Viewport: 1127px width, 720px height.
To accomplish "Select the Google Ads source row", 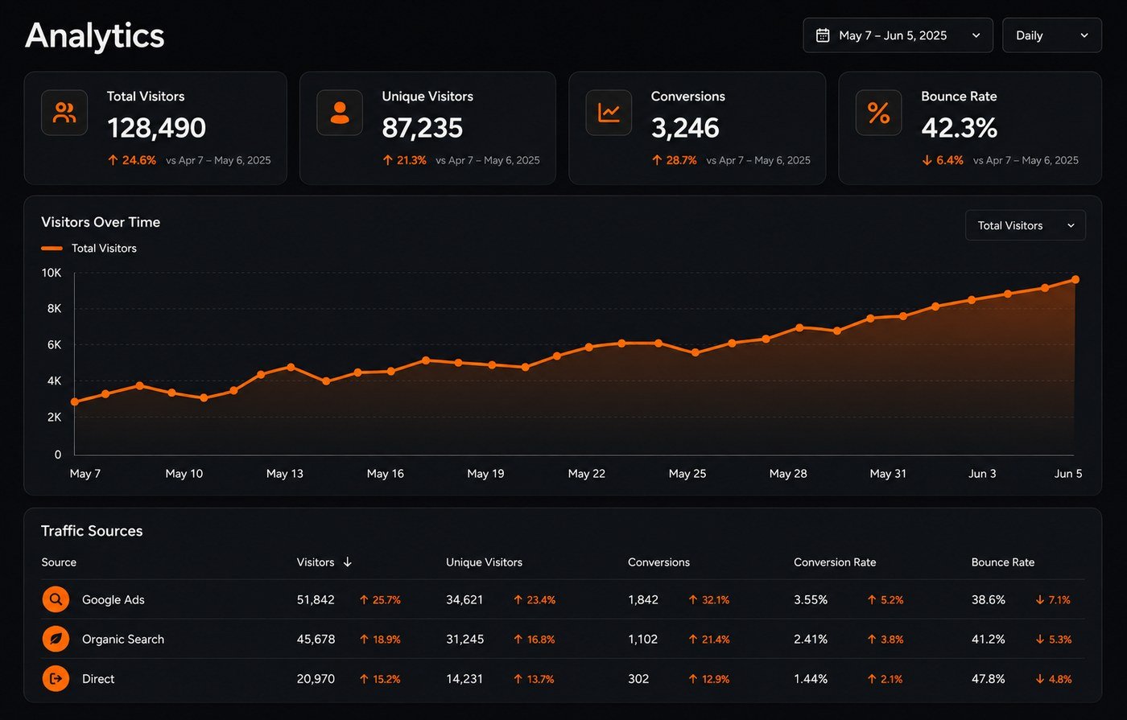I will [x=563, y=599].
